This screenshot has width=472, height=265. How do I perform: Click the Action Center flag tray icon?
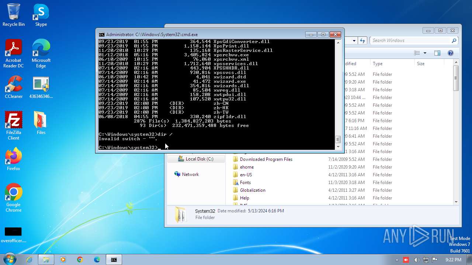pyautogui.click(x=434, y=260)
